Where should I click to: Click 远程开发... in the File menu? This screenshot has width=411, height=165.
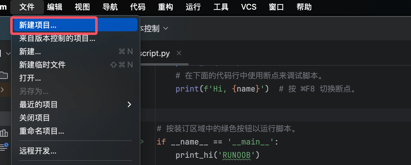tap(38, 151)
